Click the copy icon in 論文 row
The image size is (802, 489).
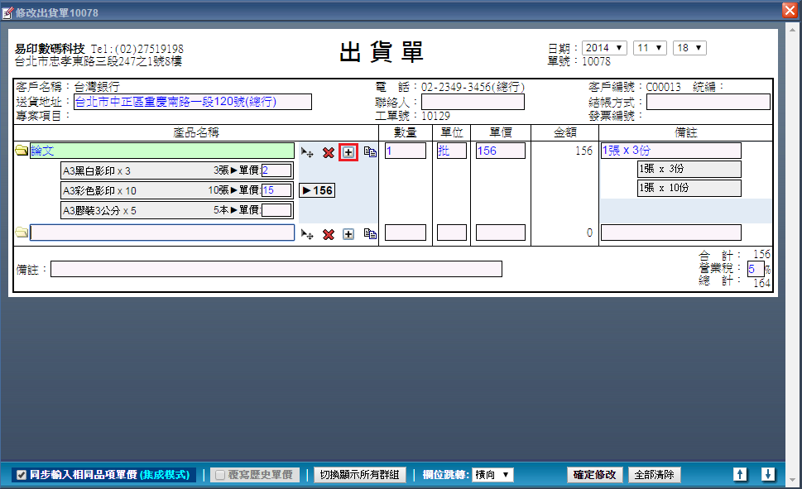[369, 152]
